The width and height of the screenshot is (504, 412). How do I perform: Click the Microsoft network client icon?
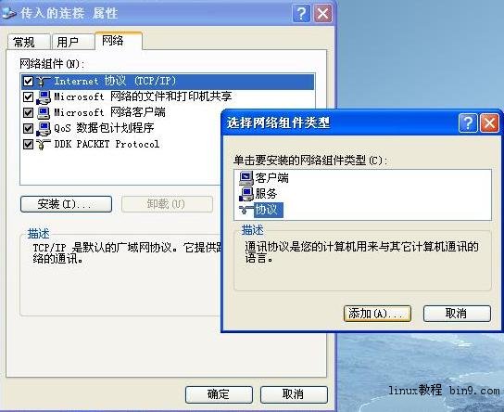[44, 112]
